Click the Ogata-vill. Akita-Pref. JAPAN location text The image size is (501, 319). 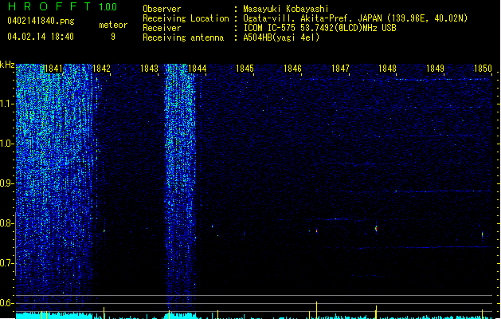(312, 18)
